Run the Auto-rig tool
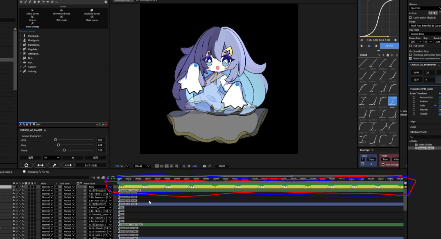 [29, 71]
